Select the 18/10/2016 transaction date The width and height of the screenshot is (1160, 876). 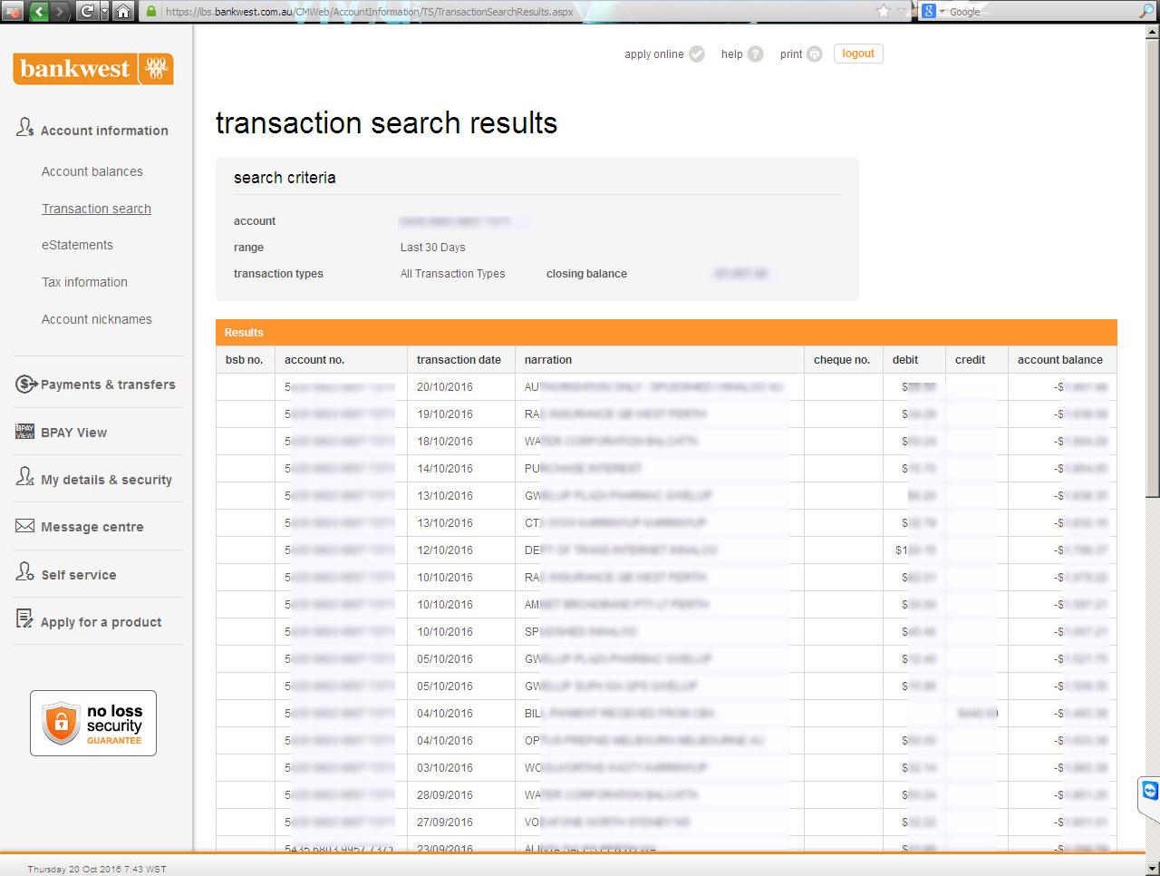pyautogui.click(x=445, y=442)
